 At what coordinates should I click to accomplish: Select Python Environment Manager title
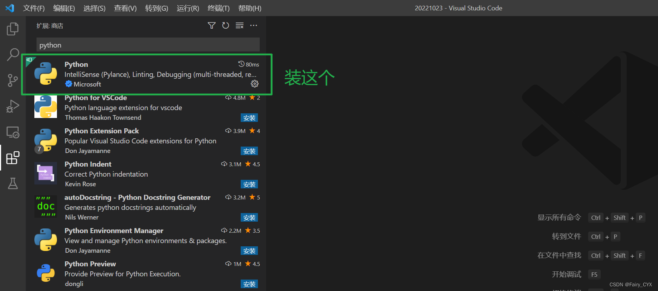coord(114,231)
